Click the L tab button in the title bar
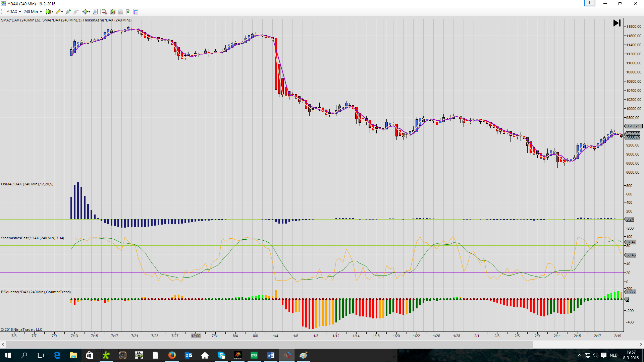Viewport: 644px width, 362px height. point(589,3)
